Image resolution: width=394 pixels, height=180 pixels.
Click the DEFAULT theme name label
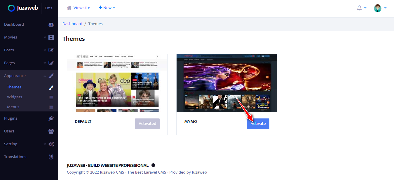(83, 122)
